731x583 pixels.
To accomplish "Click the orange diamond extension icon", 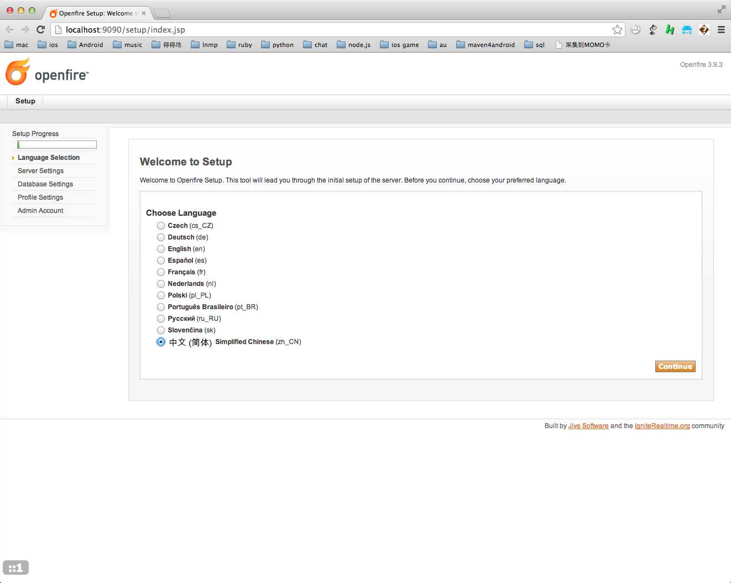I will point(704,30).
